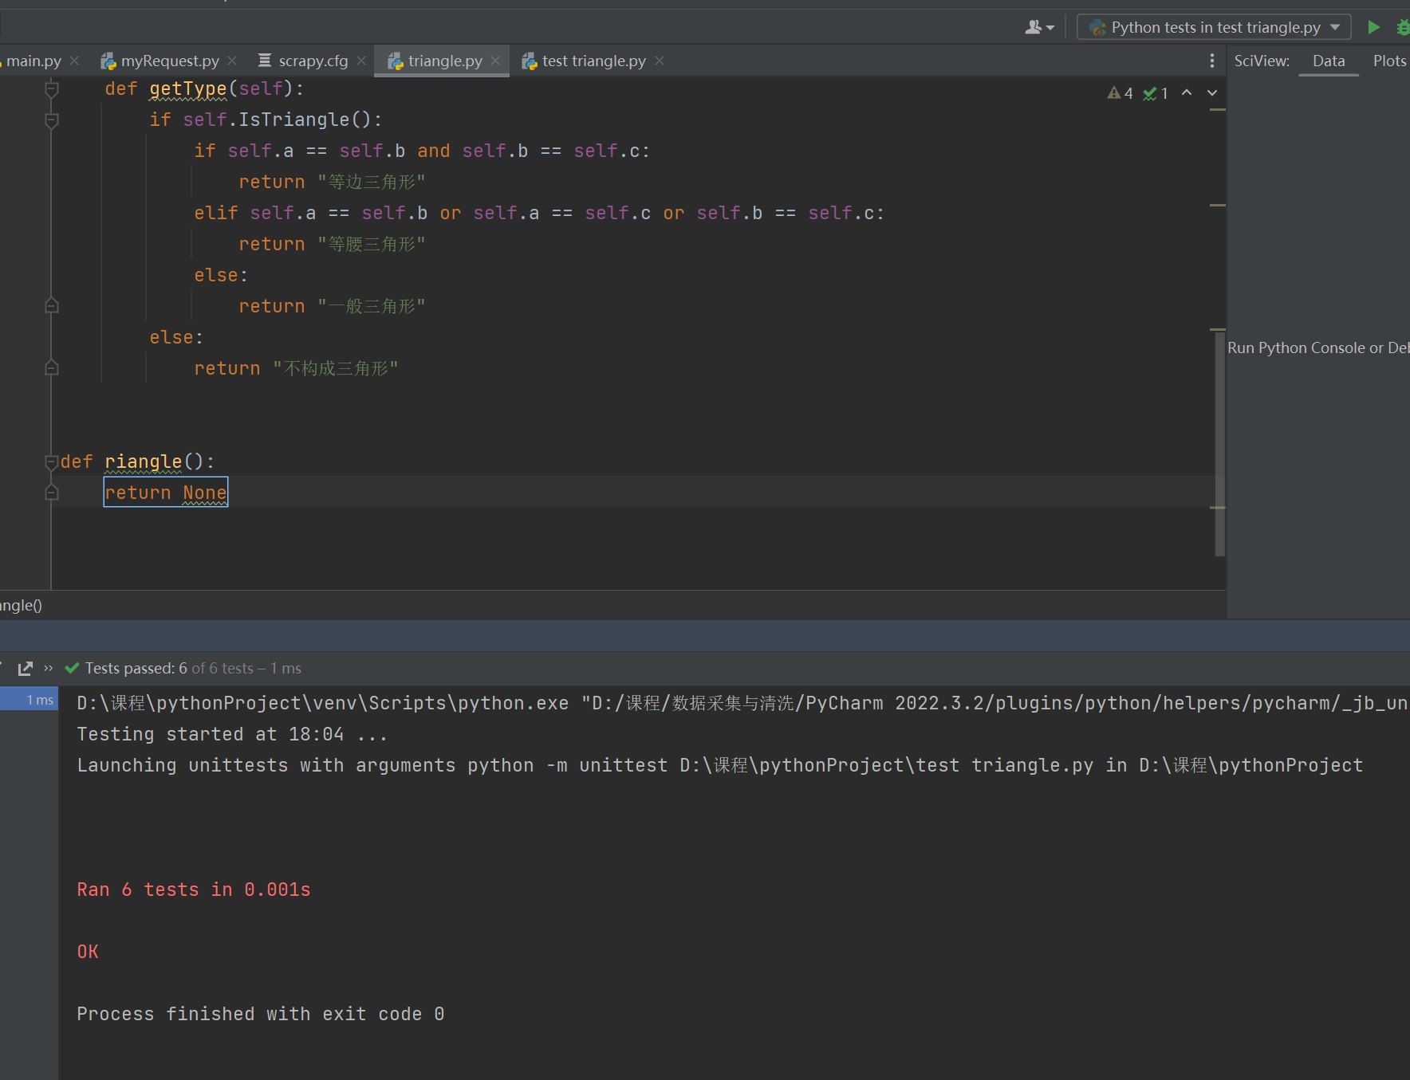Close the scrapy.cfg editor tab

pyautogui.click(x=361, y=61)
